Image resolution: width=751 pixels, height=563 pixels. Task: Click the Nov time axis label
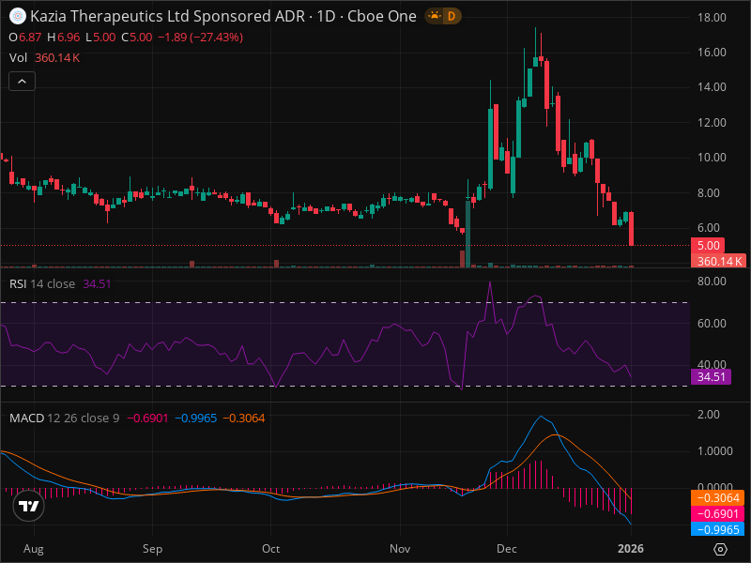[x=400, y=549]
